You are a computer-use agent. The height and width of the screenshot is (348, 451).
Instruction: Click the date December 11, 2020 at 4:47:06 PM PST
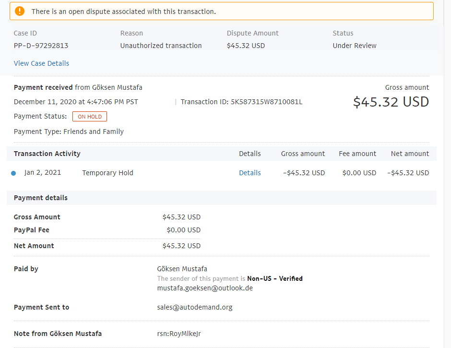point(76,102)
